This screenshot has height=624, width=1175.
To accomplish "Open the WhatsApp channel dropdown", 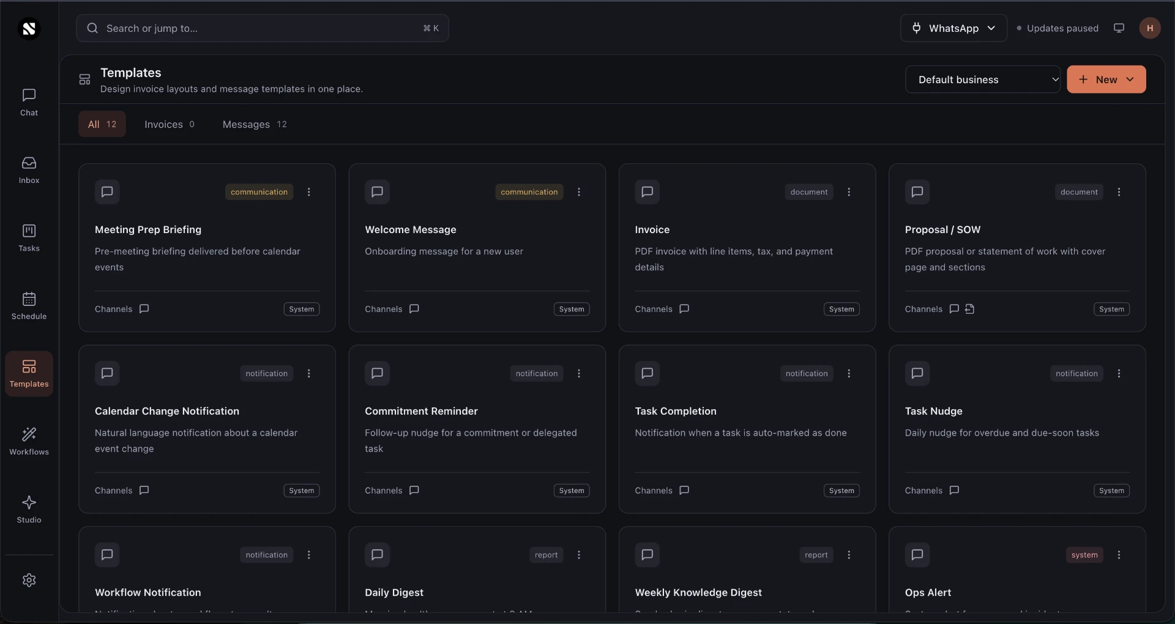I will click(x=953, y=28).
